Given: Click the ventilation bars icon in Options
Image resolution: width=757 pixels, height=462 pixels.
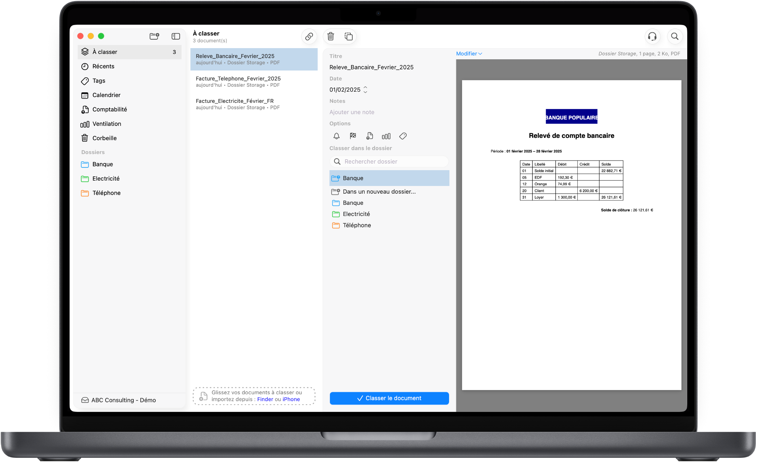Looking at the screenshot, I should click(386, 136).
